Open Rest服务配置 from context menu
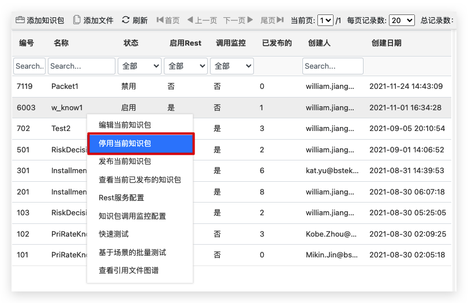Screen dimensions: 468x303 [x=121, y=198]
